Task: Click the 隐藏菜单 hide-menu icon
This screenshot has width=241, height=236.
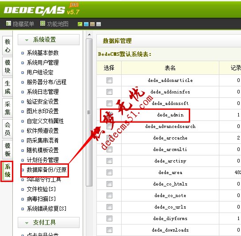Action: tap(8, 23)
